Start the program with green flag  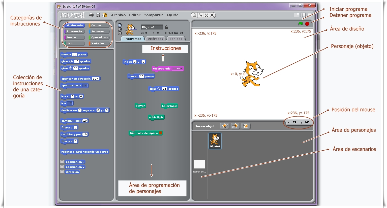300,24
